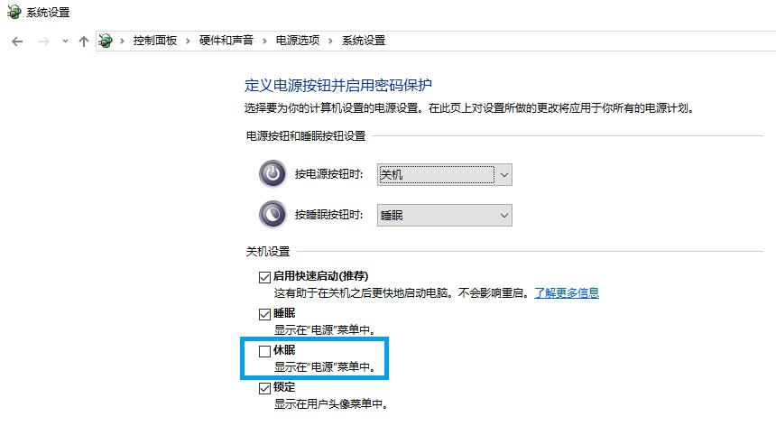This screenshot has width=776, height=426.
Task: Open the 了解更多信息 link
Action: coord(566,292)
